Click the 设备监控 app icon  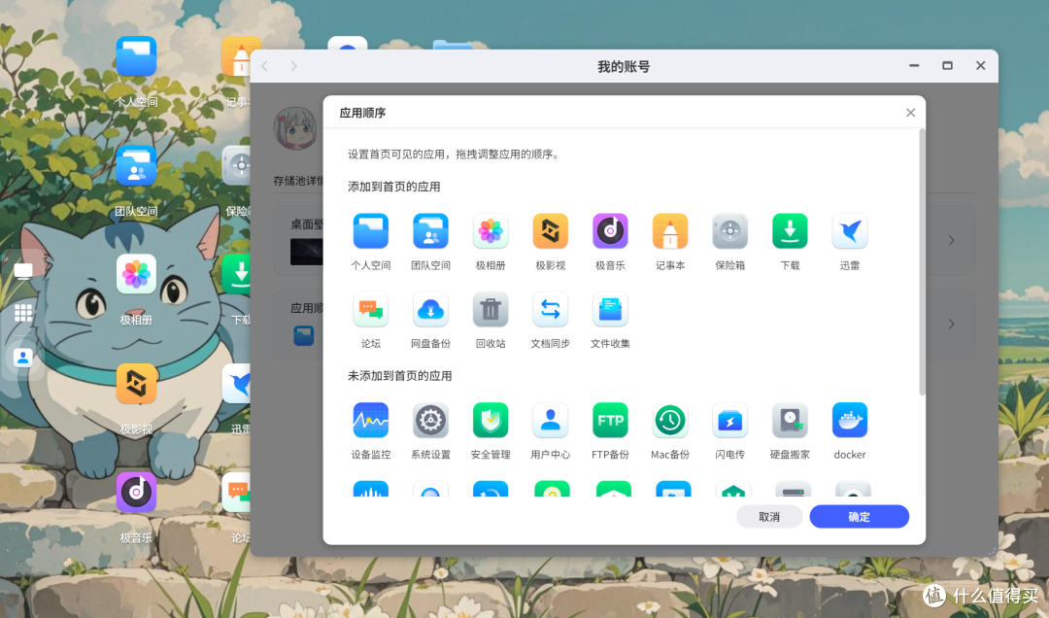pyautogui.click(x=371, y=421)
